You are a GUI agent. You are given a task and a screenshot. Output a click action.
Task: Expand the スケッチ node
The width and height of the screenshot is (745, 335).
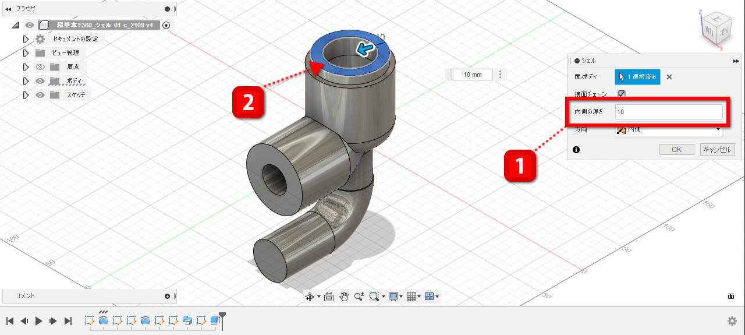click(26, 95)
